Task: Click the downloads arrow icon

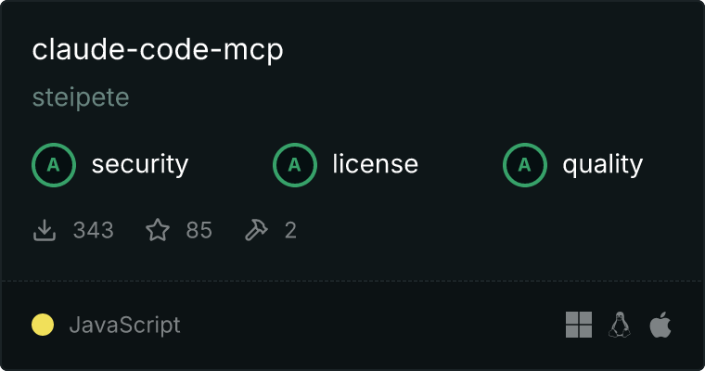Action: tap(45, 230)
